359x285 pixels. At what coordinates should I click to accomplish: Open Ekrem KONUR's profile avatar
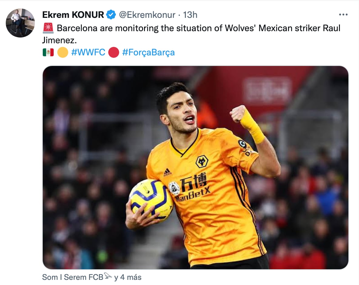point(20,23)
